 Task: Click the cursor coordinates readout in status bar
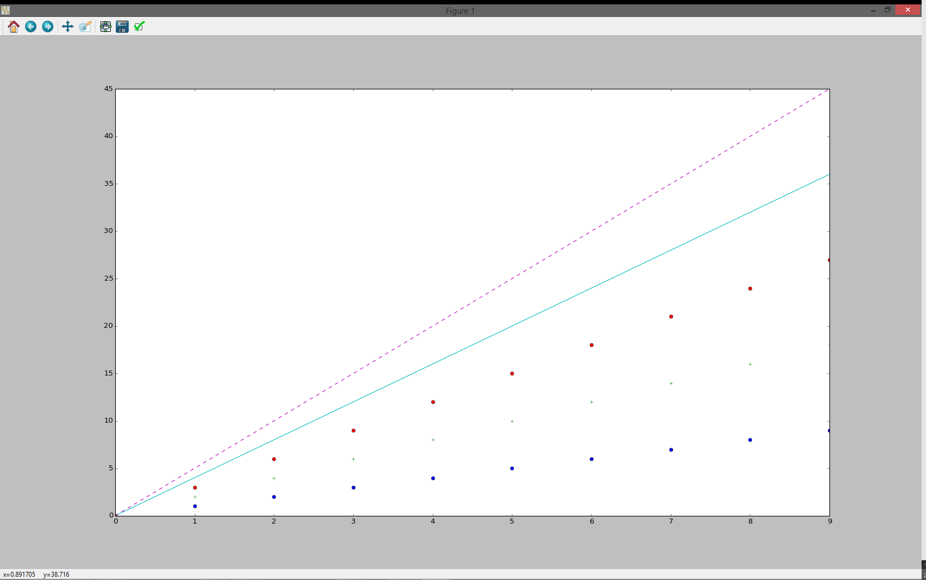click(36, 575)
